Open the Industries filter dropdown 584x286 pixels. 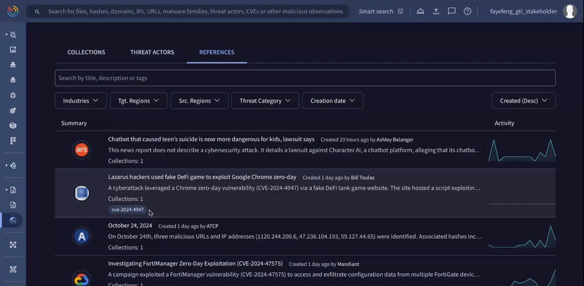tap(81, 101)
